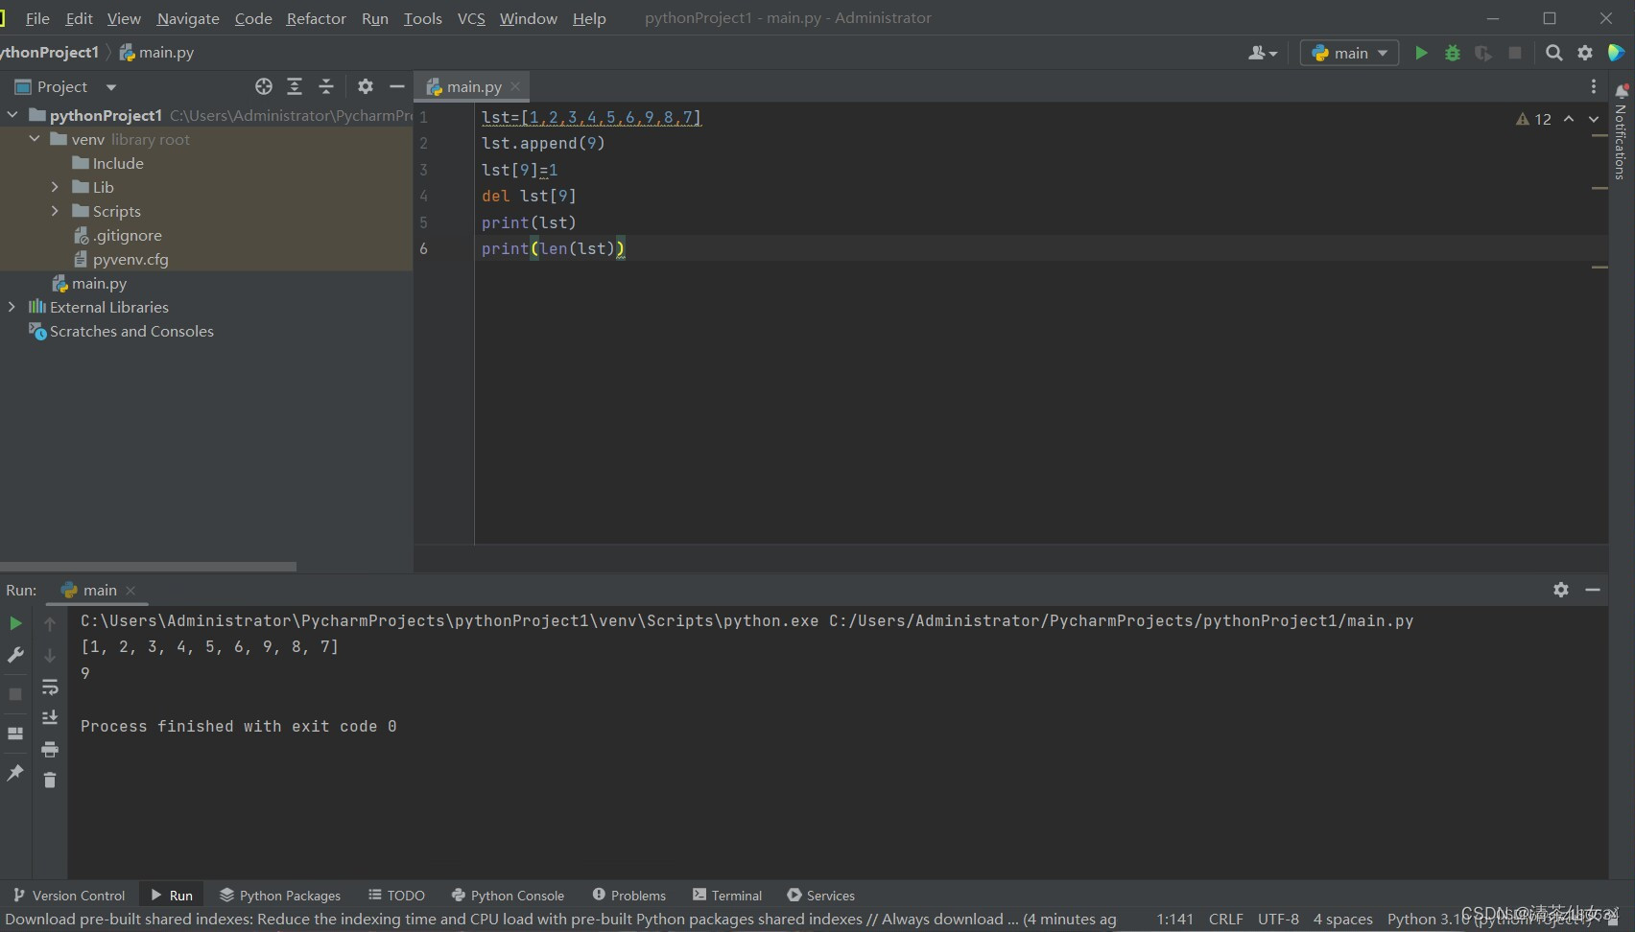Expand the Lib folder
Viewport: 1635px width, 932px height.
pyautogui.click(x=55, y=187)
